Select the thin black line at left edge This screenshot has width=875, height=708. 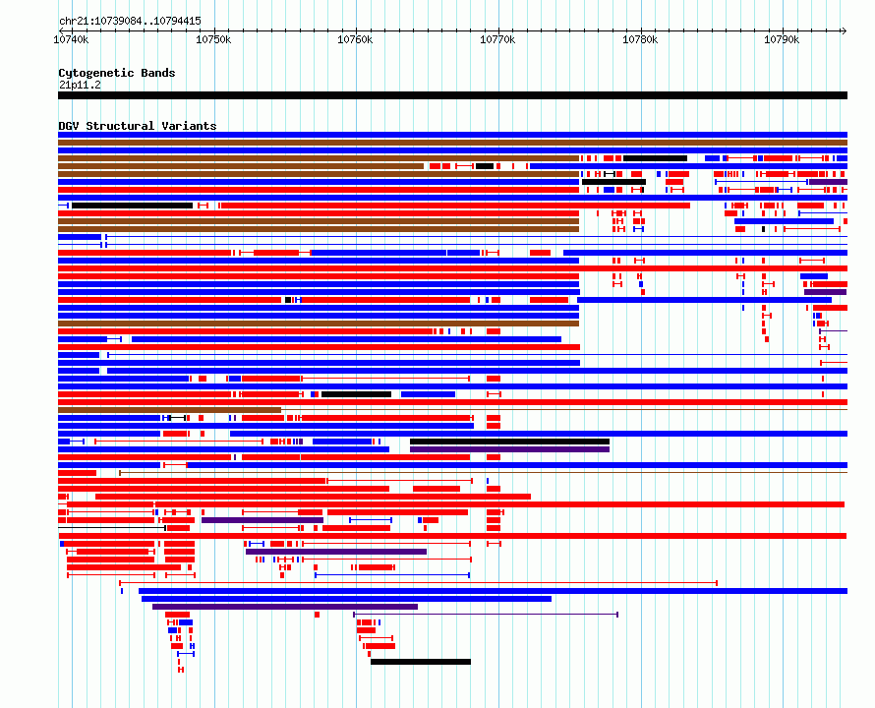(x=112, y=528)
